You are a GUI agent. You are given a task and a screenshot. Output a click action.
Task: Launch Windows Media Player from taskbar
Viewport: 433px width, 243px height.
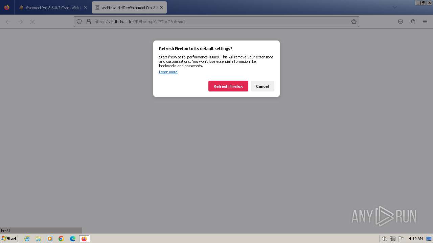(50, 239)
